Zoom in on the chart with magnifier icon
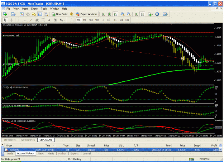 (x=123, y=14)
